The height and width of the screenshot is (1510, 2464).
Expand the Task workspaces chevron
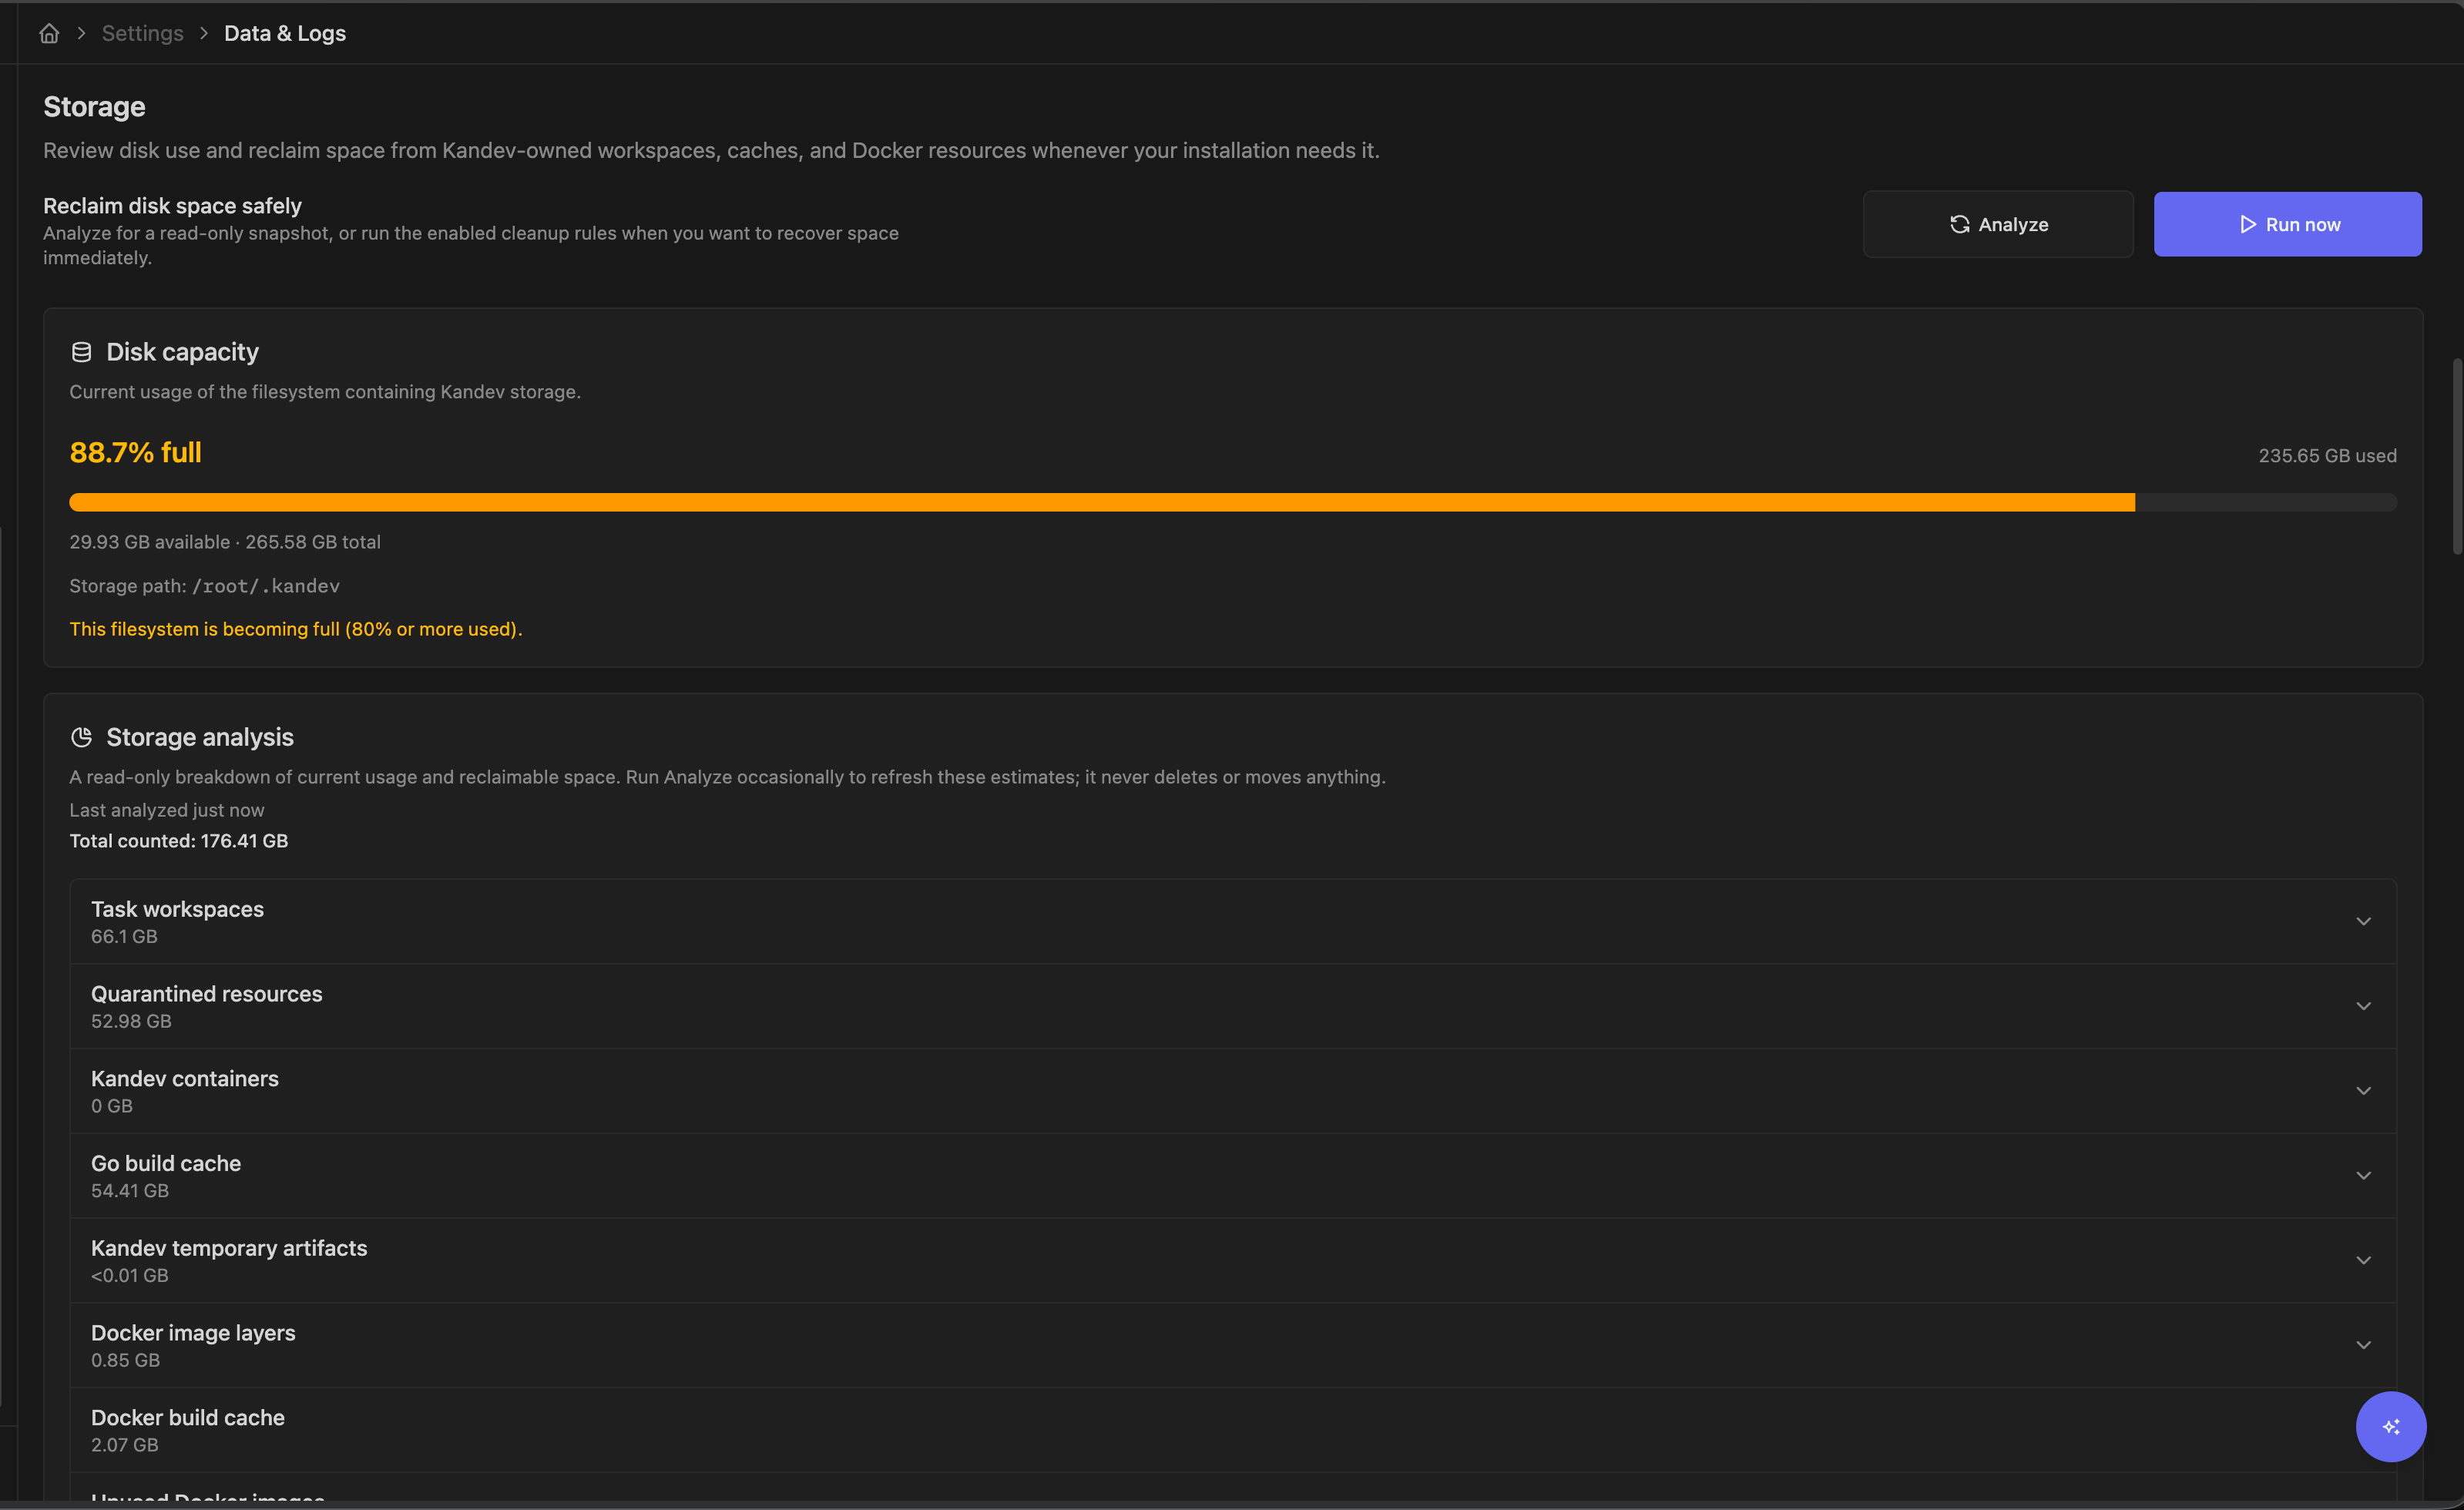2363,921
